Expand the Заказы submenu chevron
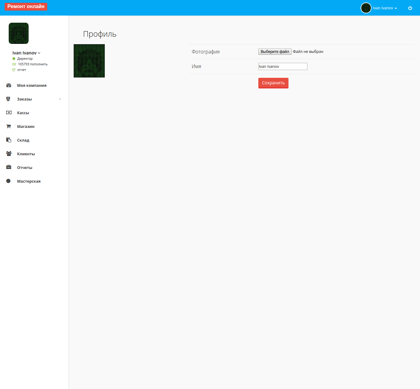Image resolution: width=420 pixels, height=389 pixels. coord(60,99)
